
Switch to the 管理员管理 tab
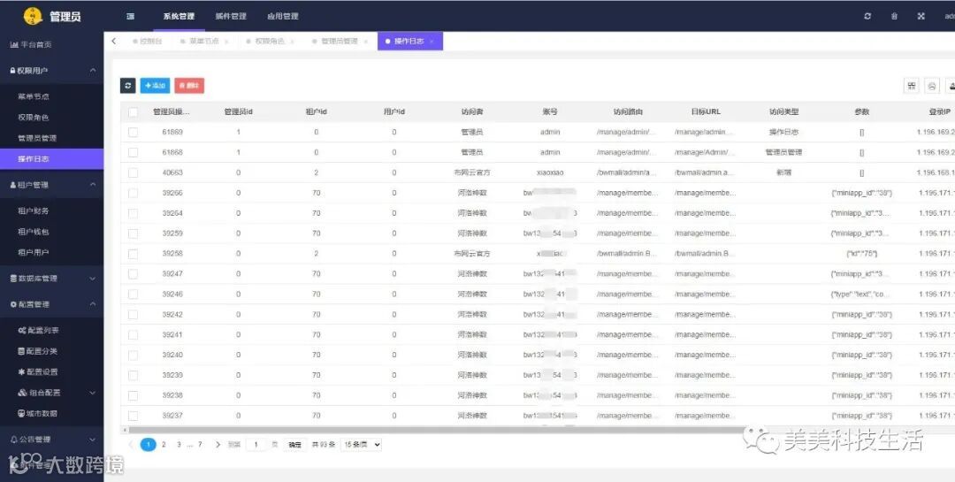[x=339, y=42]
